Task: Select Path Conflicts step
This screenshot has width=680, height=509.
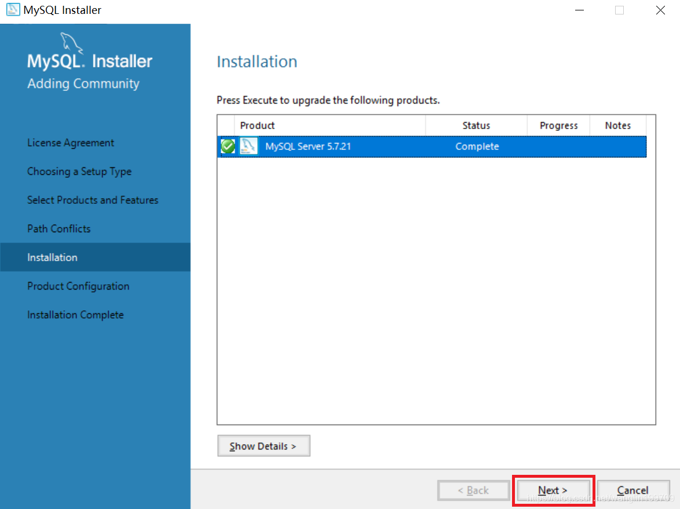Action: pos(59,229)
